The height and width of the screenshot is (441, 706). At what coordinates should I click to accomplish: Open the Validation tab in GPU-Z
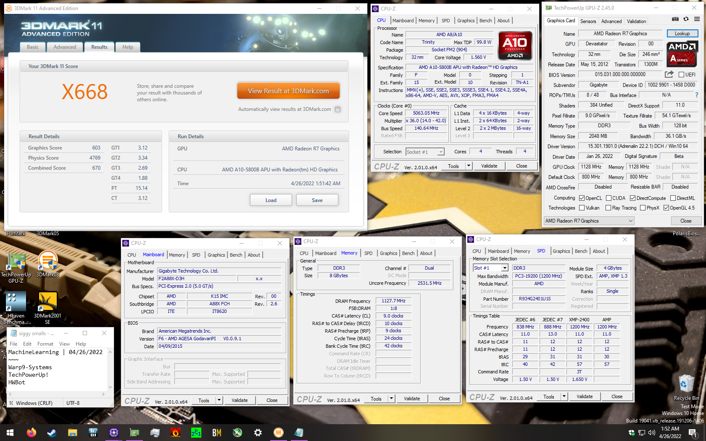pyautogui.click(x=636, y=21)
